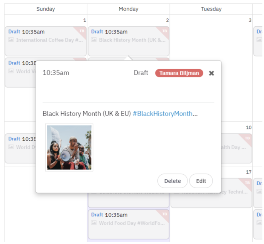Open the Health Day draft card

pyautogui.click(x=236, y=148)
